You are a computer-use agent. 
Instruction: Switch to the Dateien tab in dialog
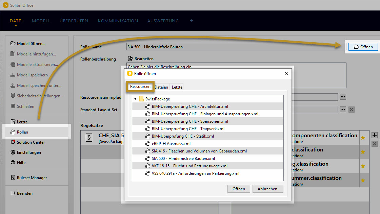click(161, 87)
